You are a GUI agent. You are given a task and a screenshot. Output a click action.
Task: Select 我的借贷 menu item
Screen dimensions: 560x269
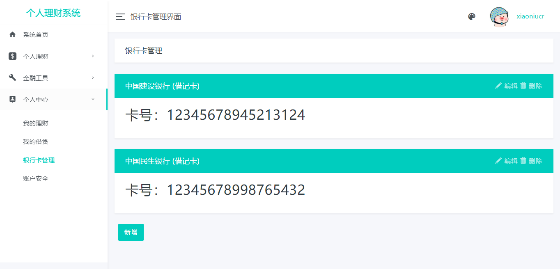[36, 142]
